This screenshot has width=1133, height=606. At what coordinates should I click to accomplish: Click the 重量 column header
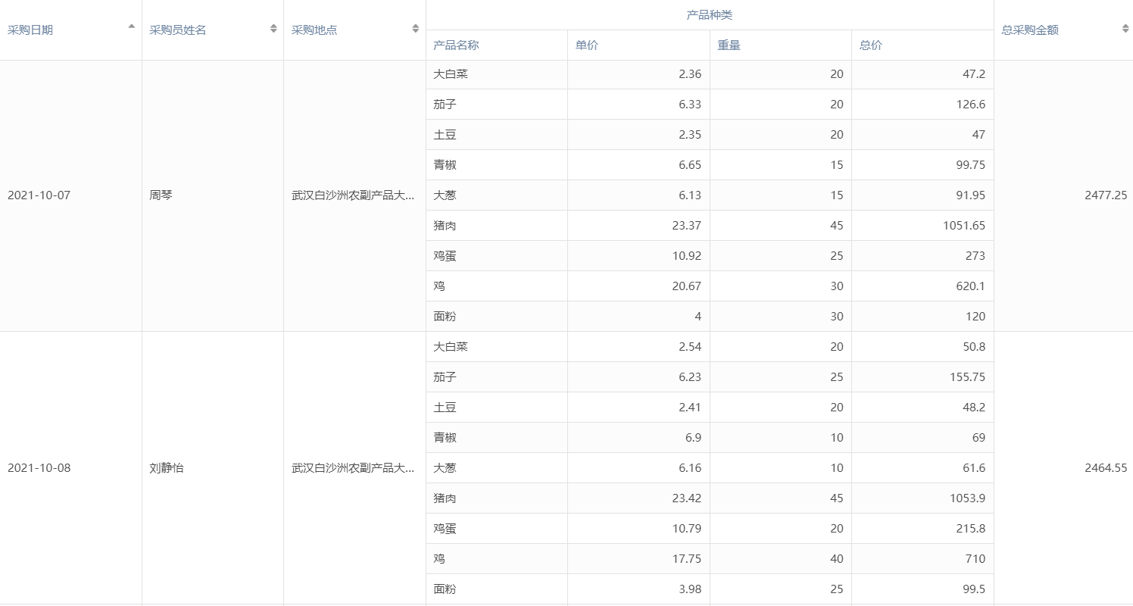click(729, 45)
